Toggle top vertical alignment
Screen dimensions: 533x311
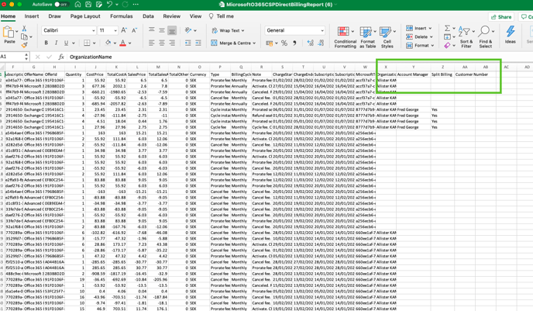[152, 30]
